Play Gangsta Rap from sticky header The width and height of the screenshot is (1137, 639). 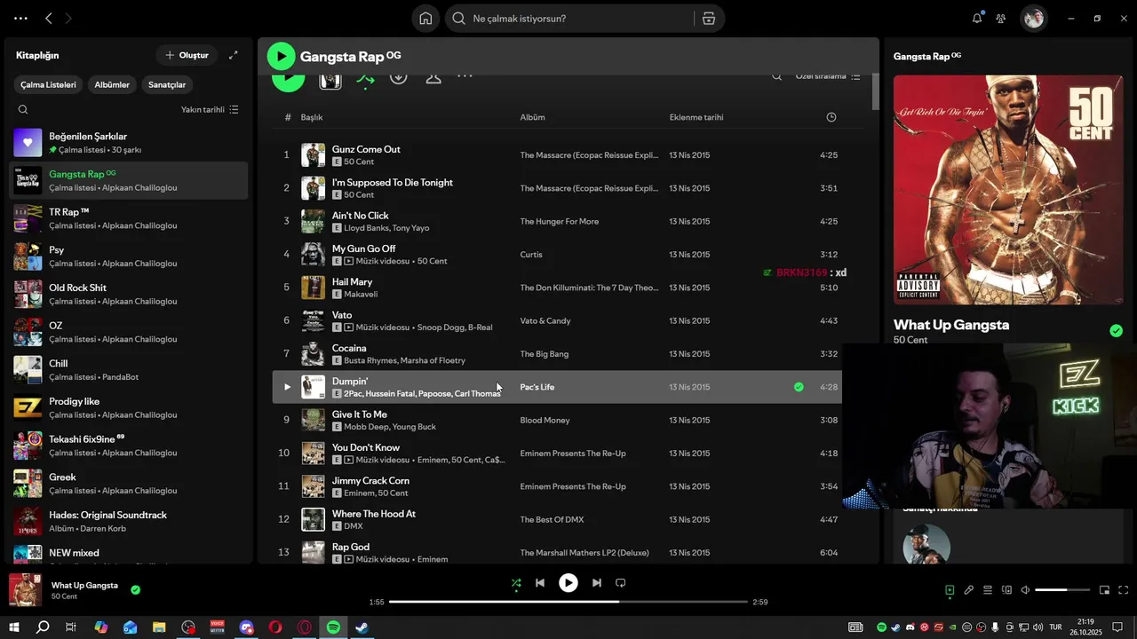(281, 56)
